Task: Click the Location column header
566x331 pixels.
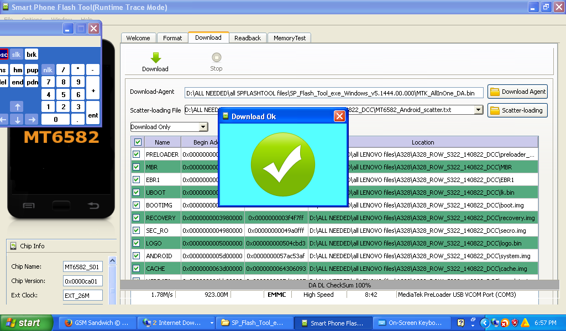Action: (423, 142)
